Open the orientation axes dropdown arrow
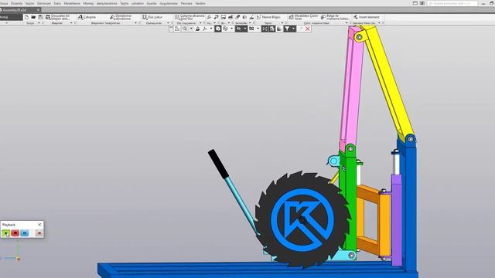 211,29
